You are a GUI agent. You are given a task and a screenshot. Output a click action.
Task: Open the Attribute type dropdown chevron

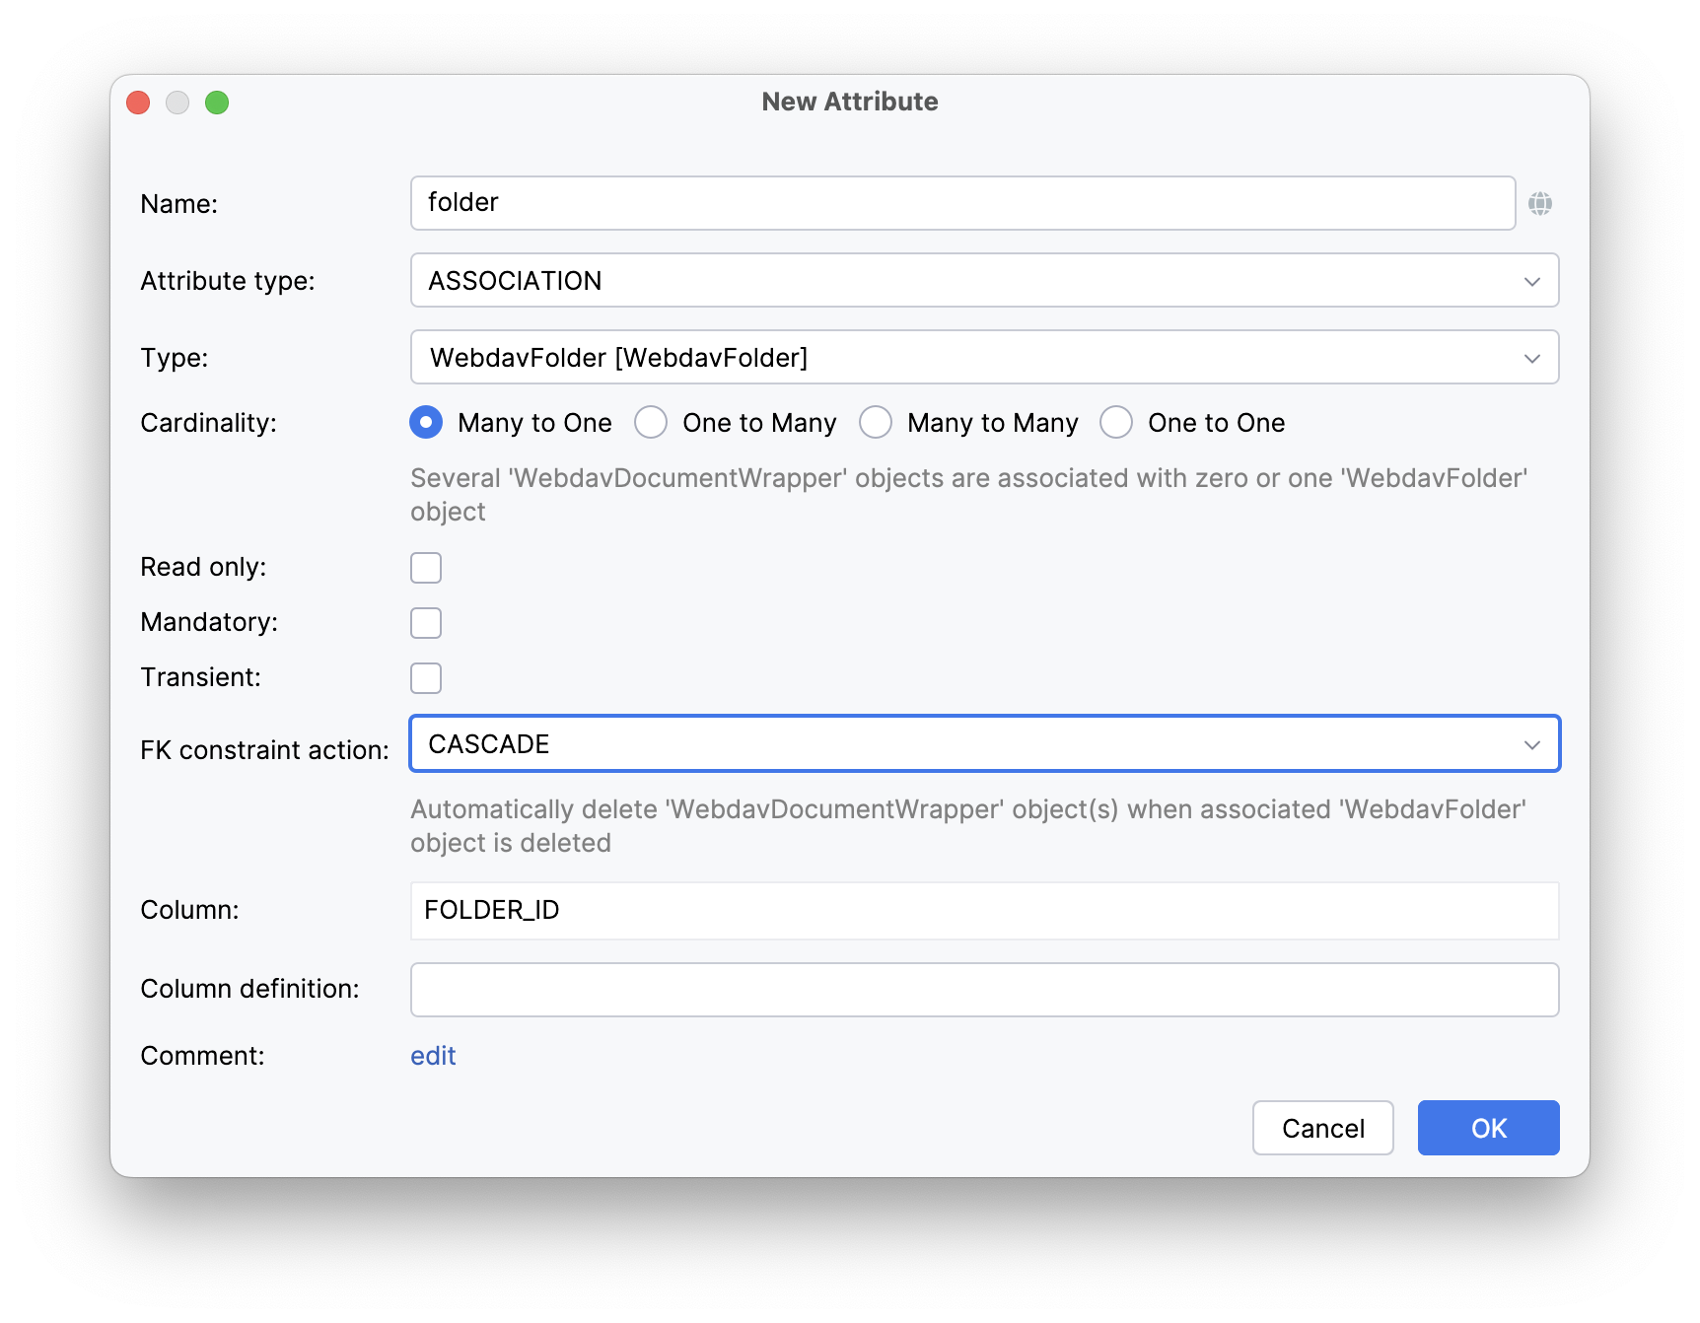pyautogui.click(x=1531, y=280)
